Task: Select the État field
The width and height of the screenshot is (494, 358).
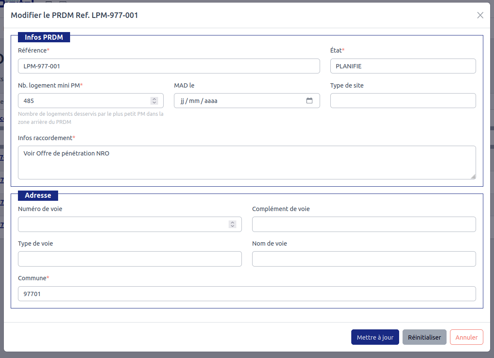Action: click(403, 66)
